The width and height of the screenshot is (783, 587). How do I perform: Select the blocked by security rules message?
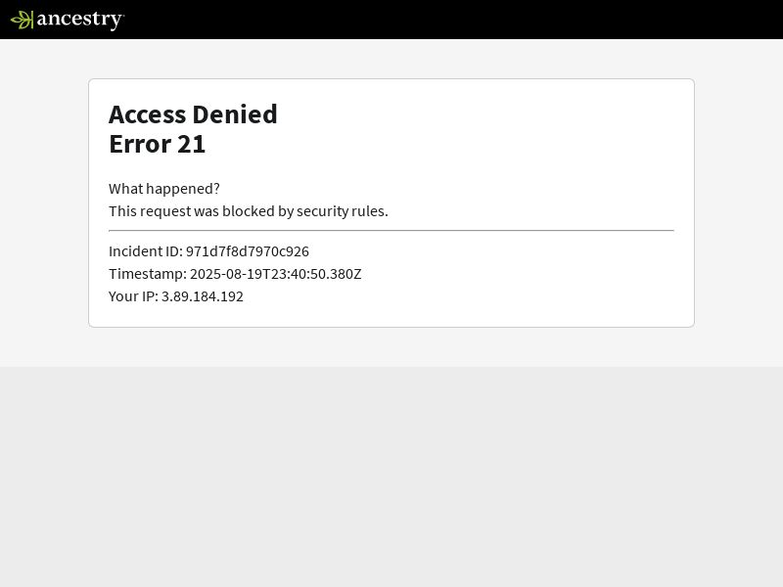[x=249, y=211]
